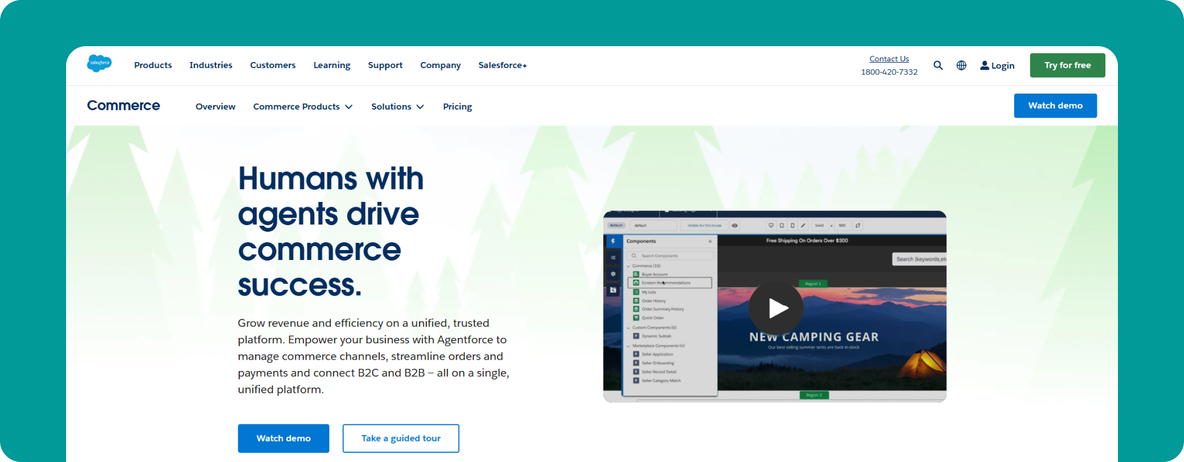Close the Components panel in video preview
Viewport: 1184px width, 462px height.
click(710, 242)
